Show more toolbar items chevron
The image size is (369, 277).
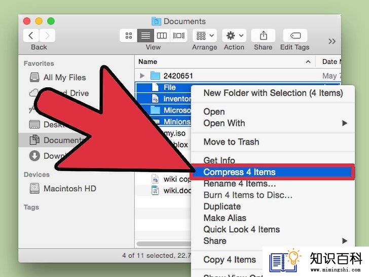pyautogui.click(x=332, y=42)
